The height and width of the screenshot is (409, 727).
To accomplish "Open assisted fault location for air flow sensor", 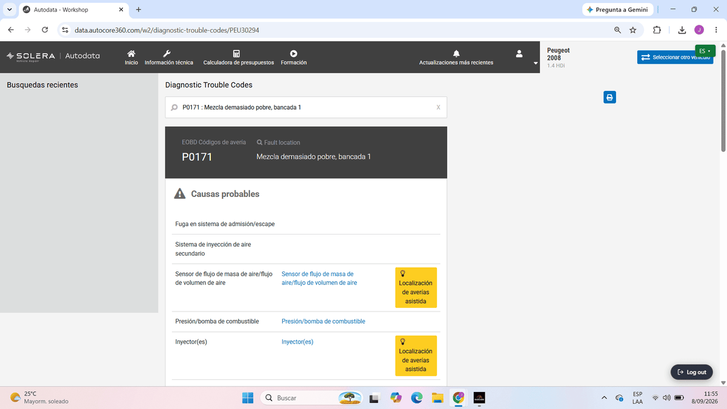I will pyautogui.click(x=416, y=288).
